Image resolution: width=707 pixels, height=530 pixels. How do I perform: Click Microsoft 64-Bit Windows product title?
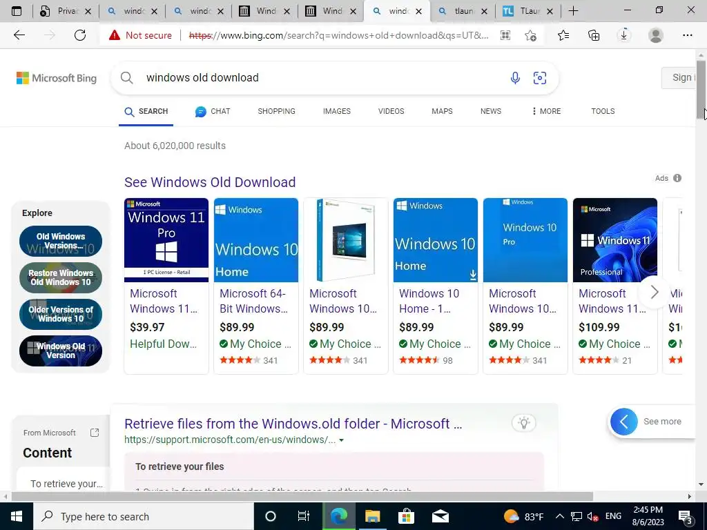tap(253, 301)
